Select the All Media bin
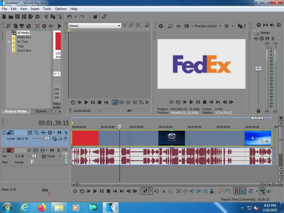Image resolution: width=284 pixels, height=213 pixels. (23, 33)
